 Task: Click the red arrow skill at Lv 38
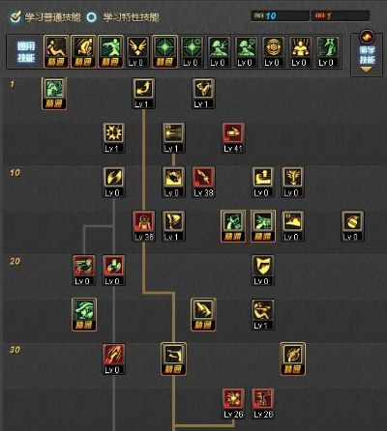[203, 182]
